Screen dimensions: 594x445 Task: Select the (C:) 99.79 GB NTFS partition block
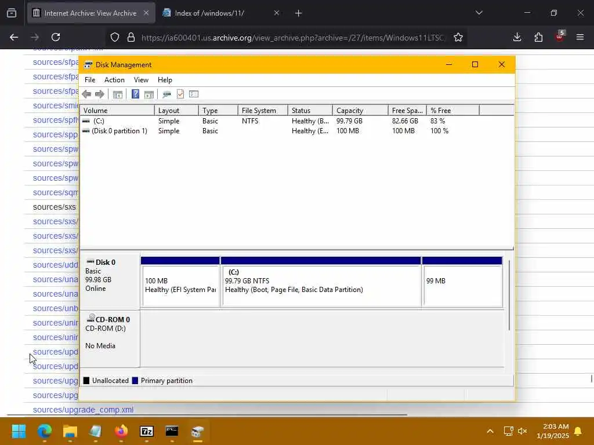[321, 282]
